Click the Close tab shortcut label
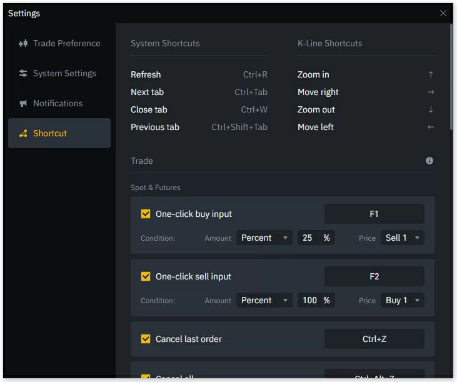 click(149, 109)
